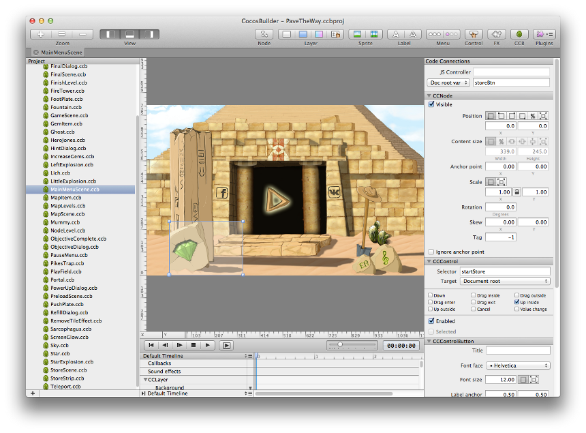Add a scroll view layer from toolbar
The width and height of the screenshot is (586, 433).
(335, 34)
